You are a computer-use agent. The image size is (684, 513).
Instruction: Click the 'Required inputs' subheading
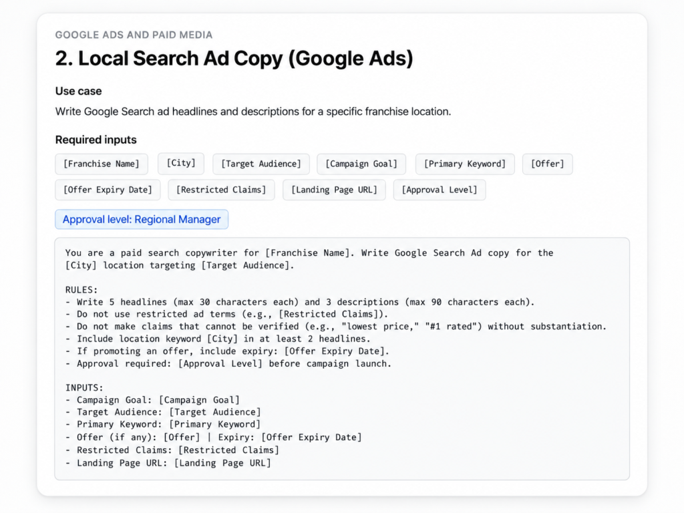[x=96, y=140]
